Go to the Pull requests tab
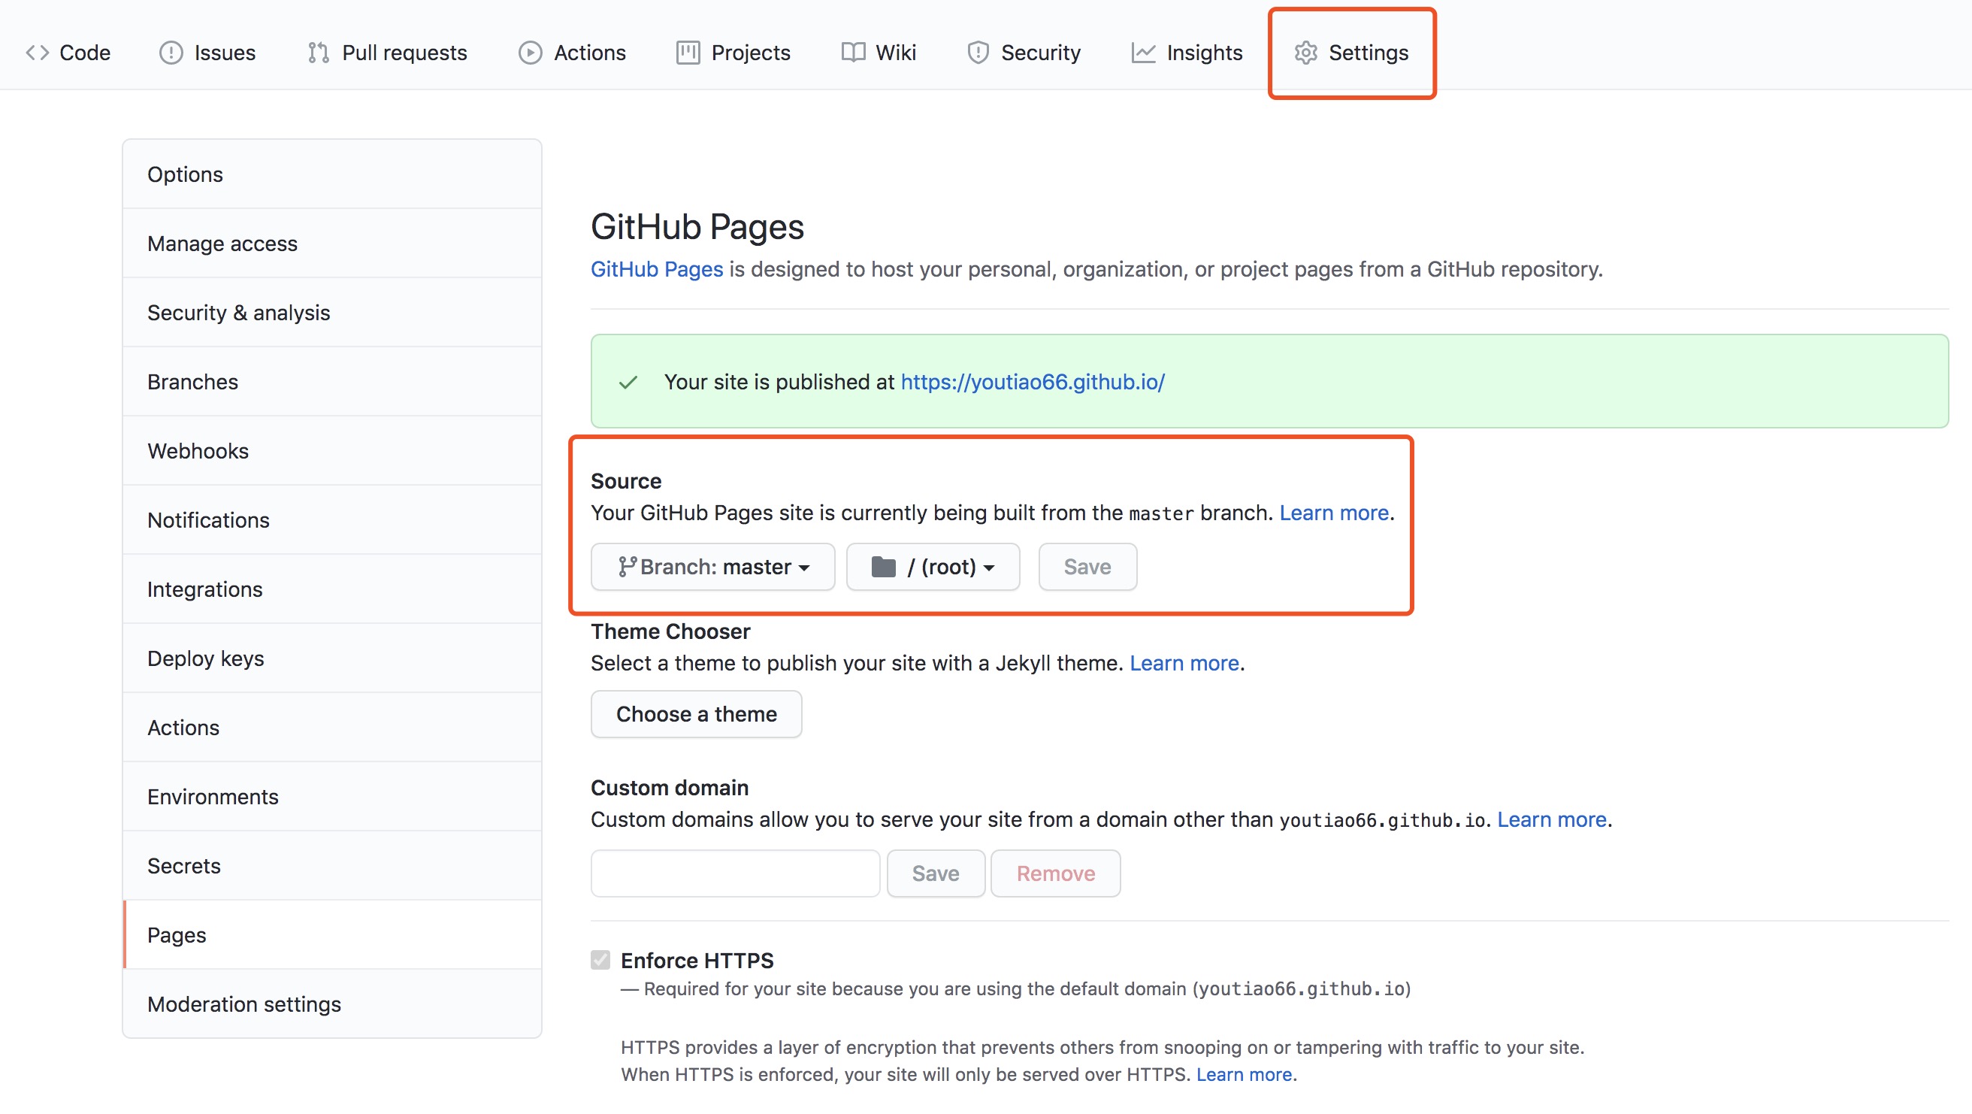The width and height of the screenshot is (1972, 1114). (387, 53)
